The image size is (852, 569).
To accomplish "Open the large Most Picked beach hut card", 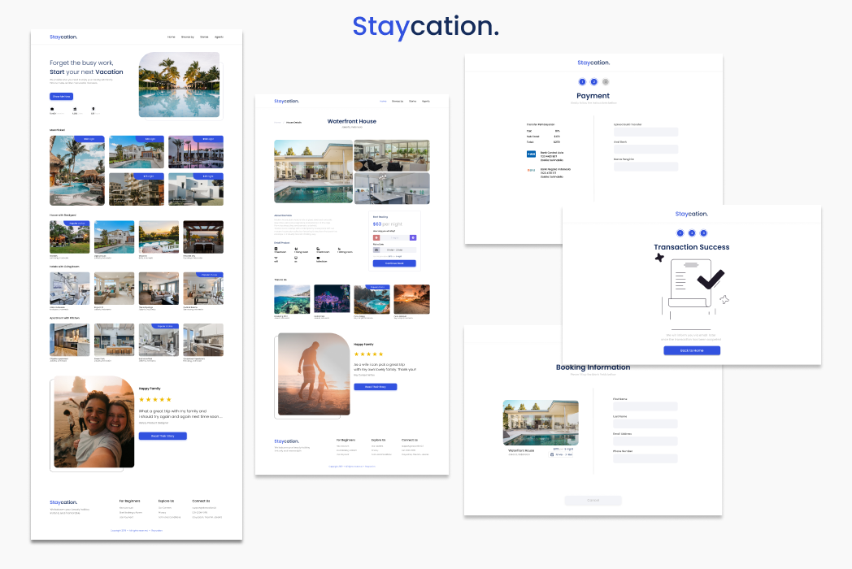I will [x=77, y=171].
